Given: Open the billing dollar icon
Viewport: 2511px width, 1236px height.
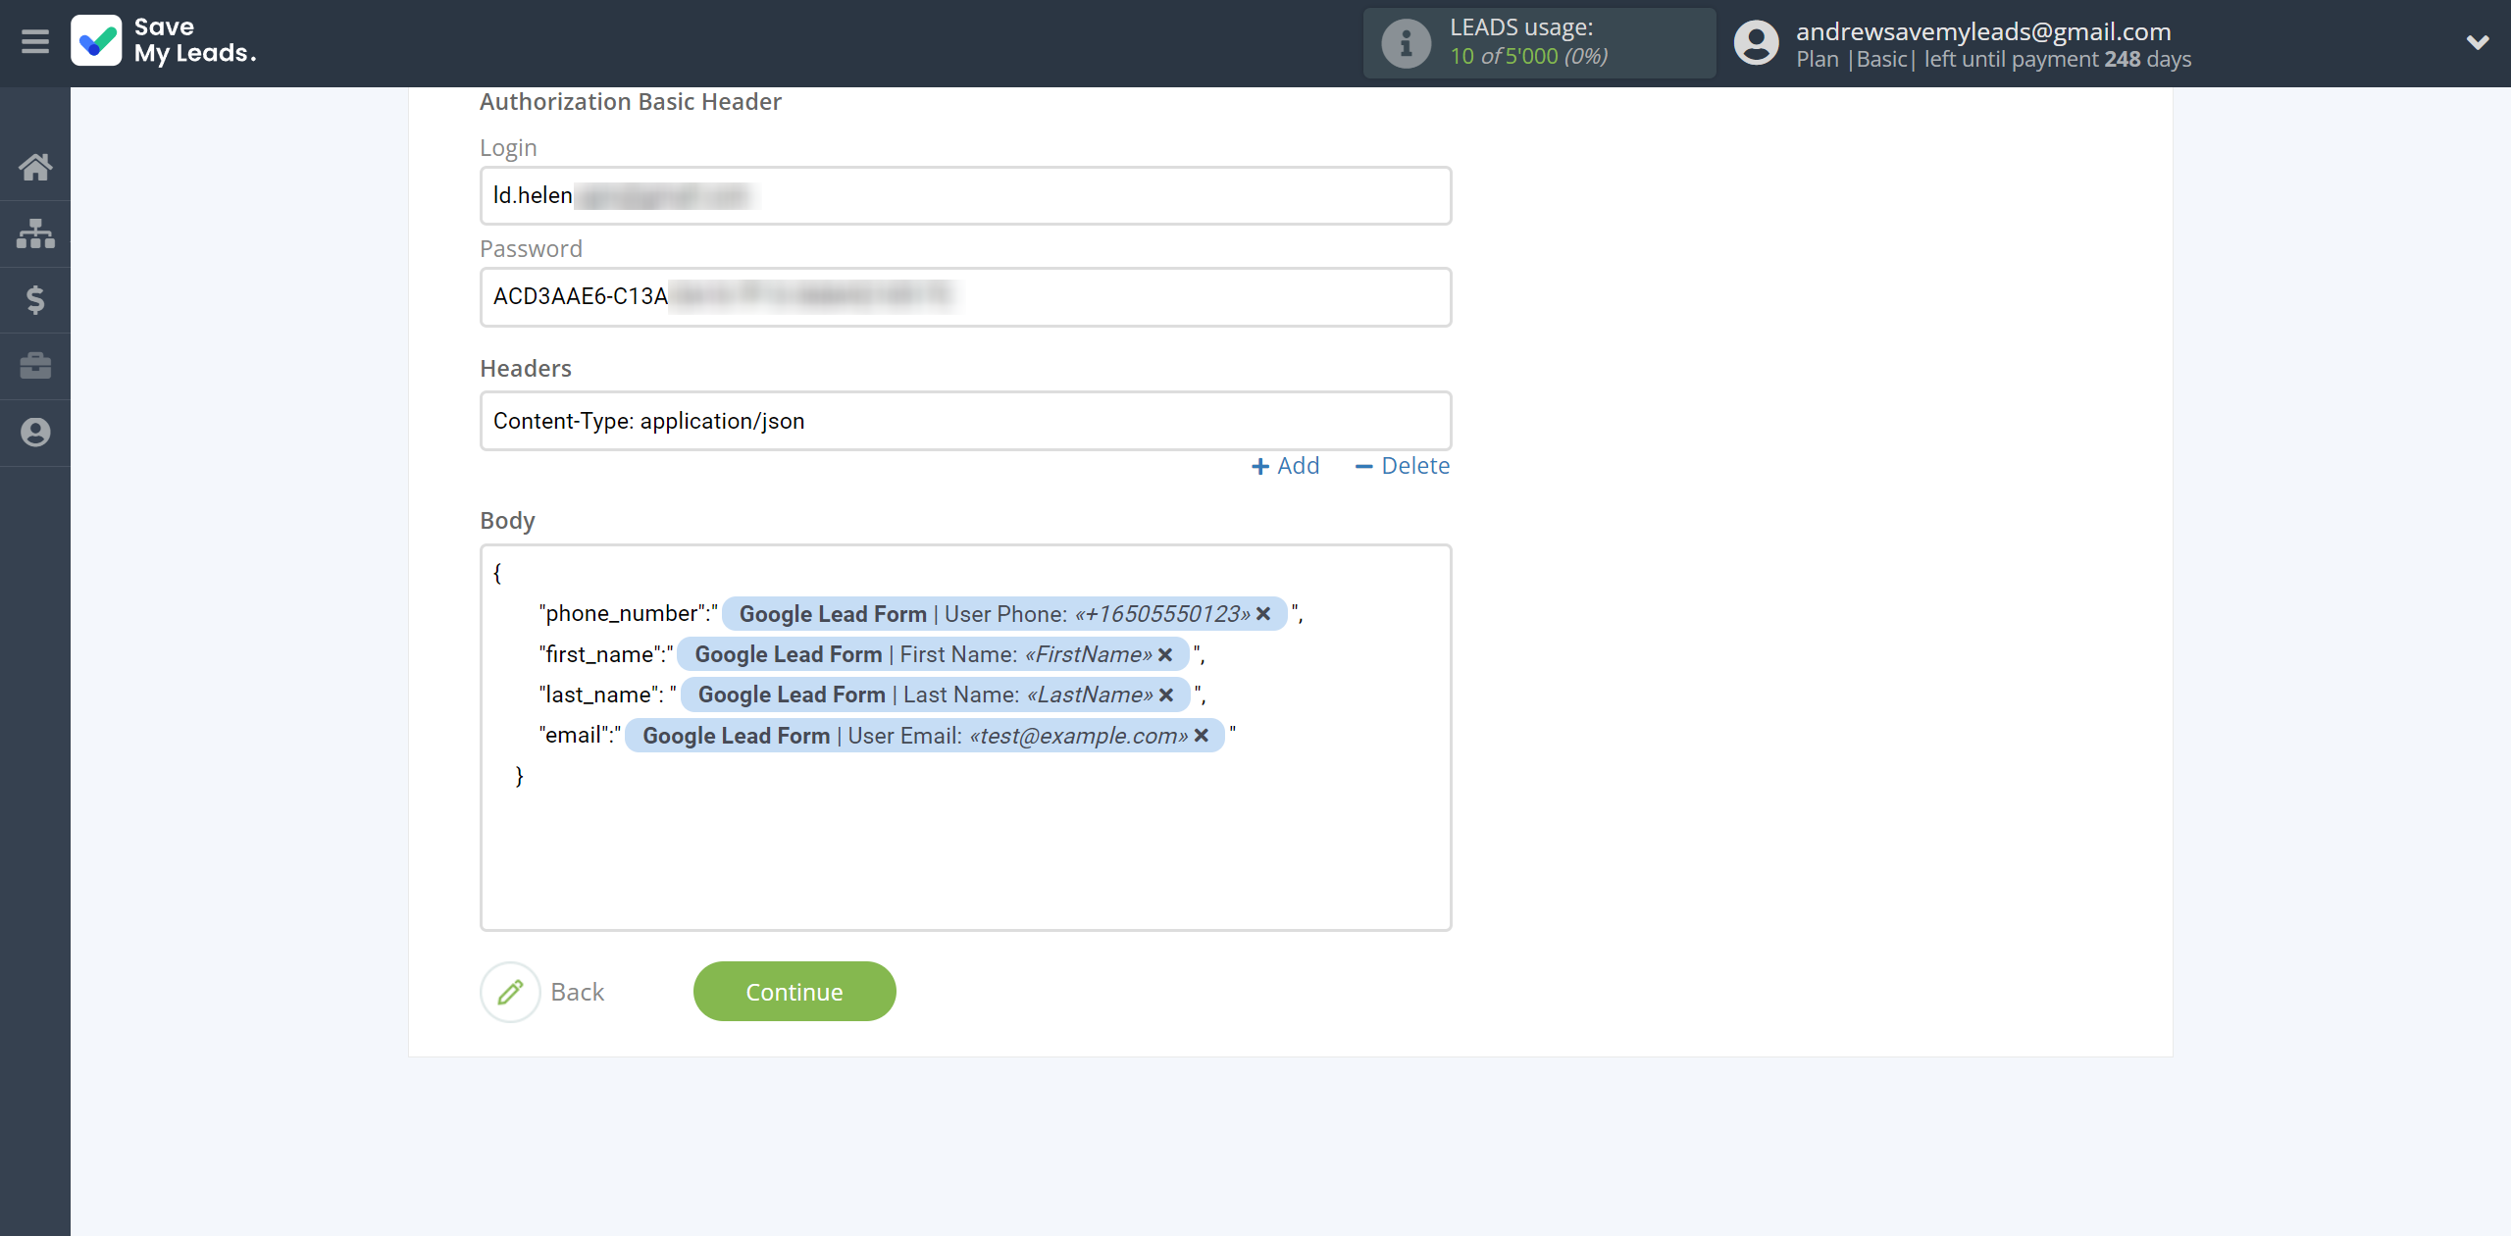Looking at the screenshot, I should [35, 299].
